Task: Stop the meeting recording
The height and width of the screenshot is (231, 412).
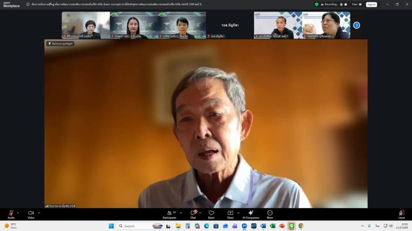Action: pyautogui.click(x=345, y=4)
